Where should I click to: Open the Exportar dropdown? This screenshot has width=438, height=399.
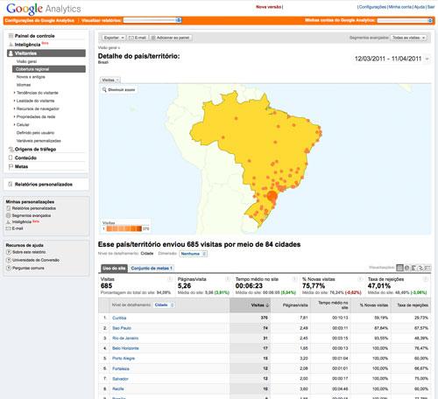click(114, 38)
